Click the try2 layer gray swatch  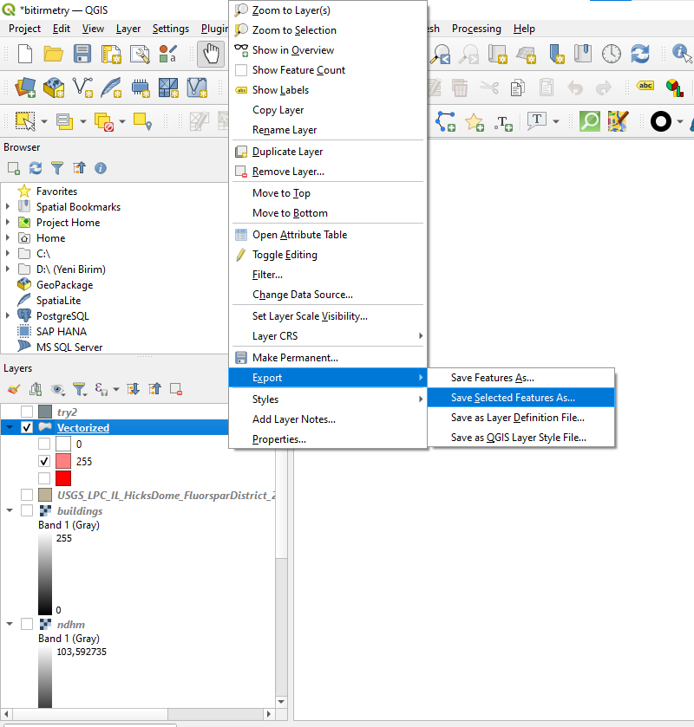(45, 412)
